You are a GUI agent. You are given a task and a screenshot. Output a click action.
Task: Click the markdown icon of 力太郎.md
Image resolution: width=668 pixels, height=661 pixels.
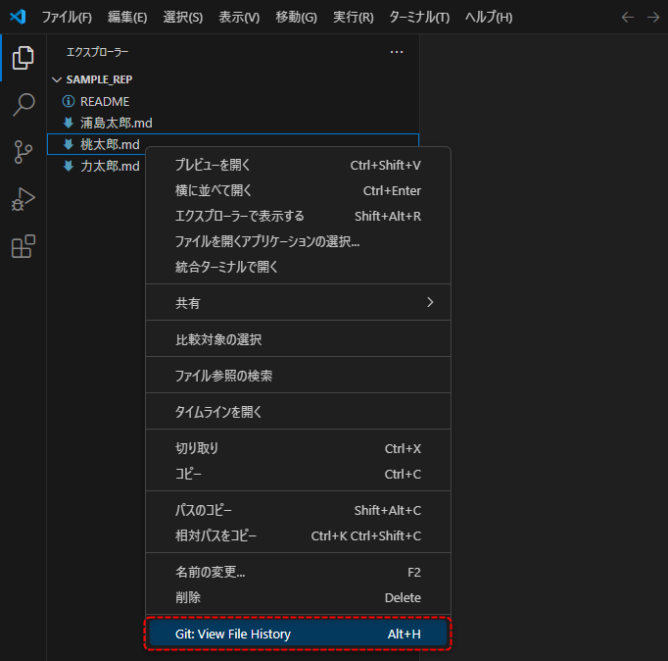tap(69, 166)
